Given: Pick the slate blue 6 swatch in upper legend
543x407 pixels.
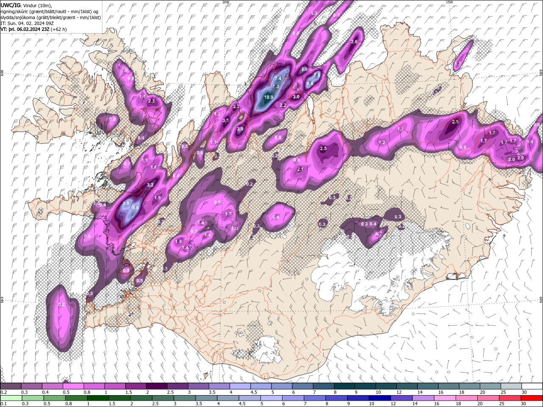Looking at the screenshot, I should pyautogui.click(x=302, y=386).
